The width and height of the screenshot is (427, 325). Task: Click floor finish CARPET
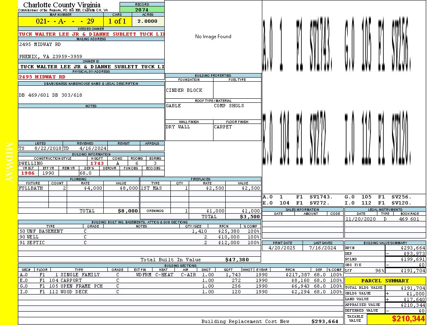[223, 127]
